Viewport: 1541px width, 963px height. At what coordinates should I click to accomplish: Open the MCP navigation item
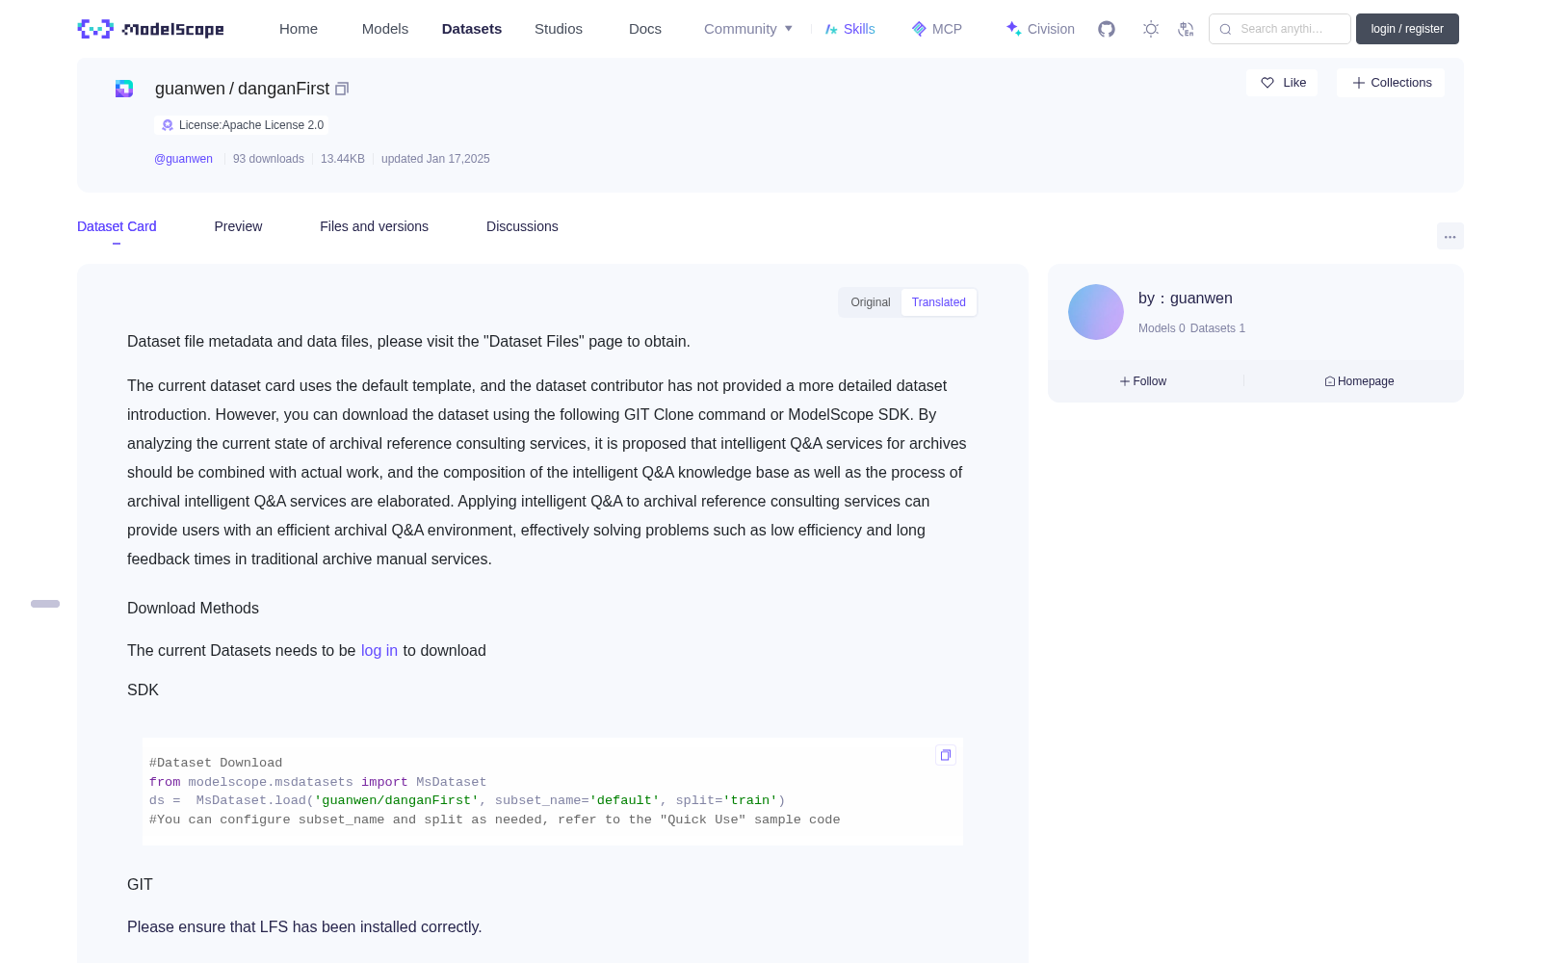tap(936, 29)
